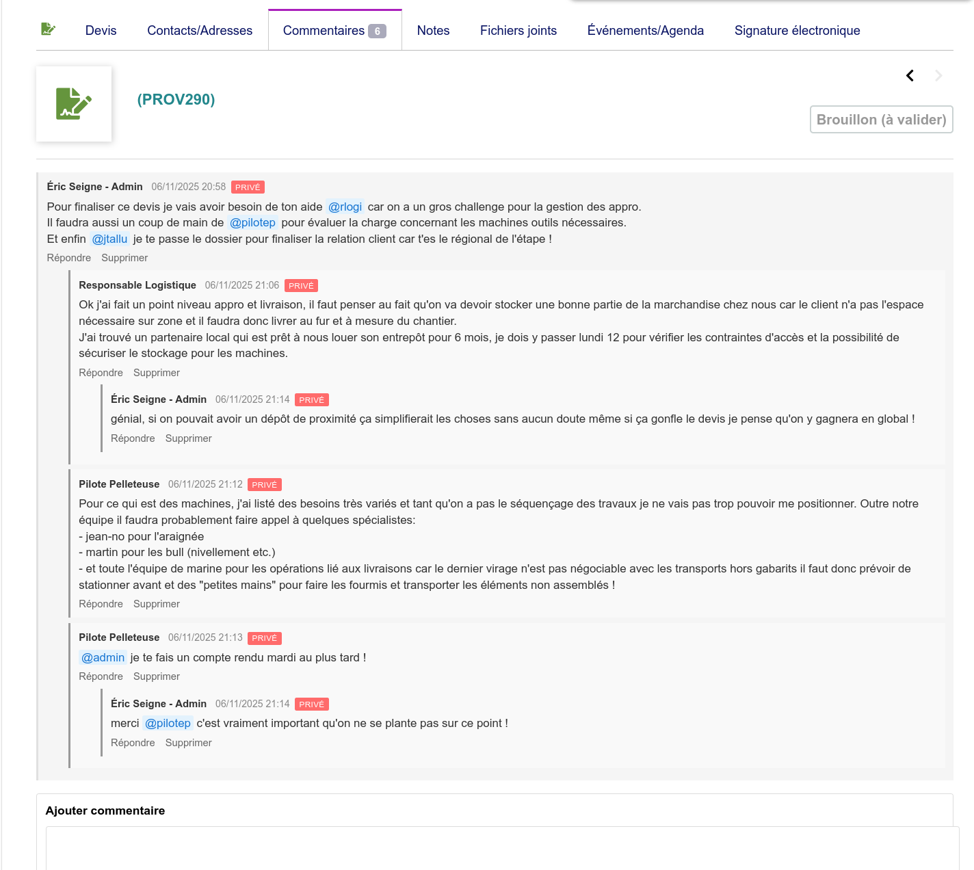
Task: Click the greyed-out next record chevron
Action: 938,76
